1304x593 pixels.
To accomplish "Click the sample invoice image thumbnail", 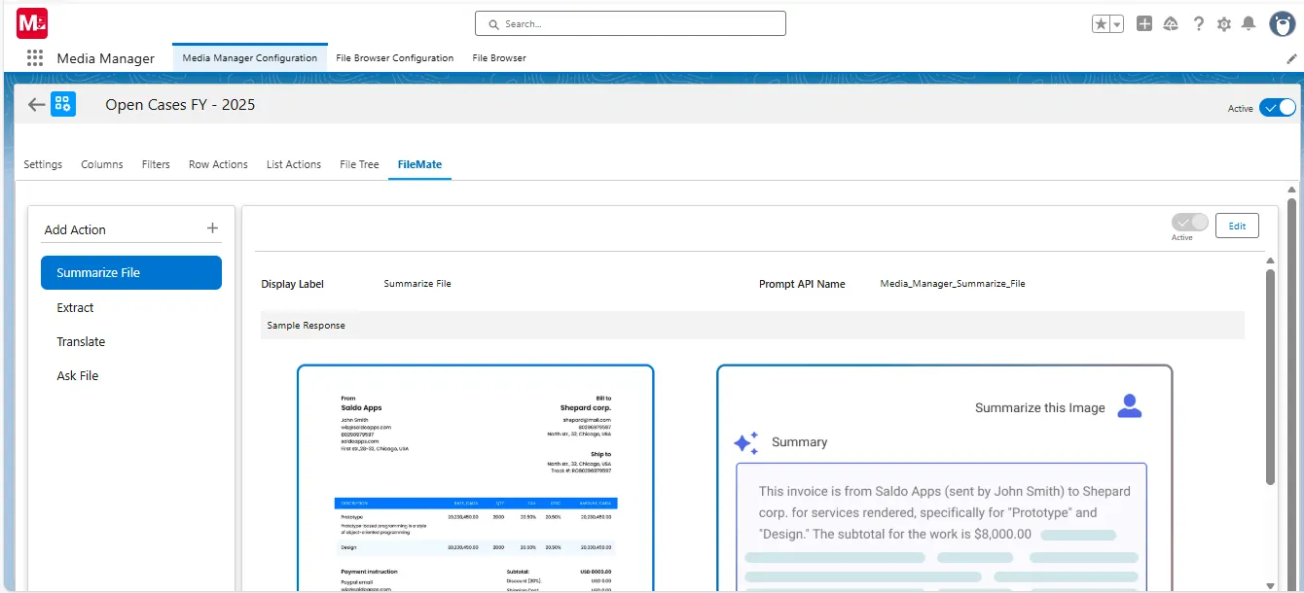I will 476,477.
